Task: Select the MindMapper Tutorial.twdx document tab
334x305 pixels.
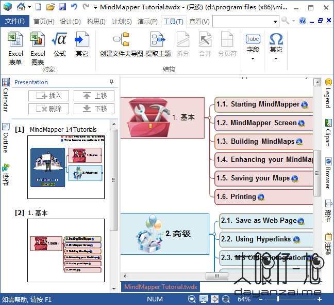Action: coord(161,286)
